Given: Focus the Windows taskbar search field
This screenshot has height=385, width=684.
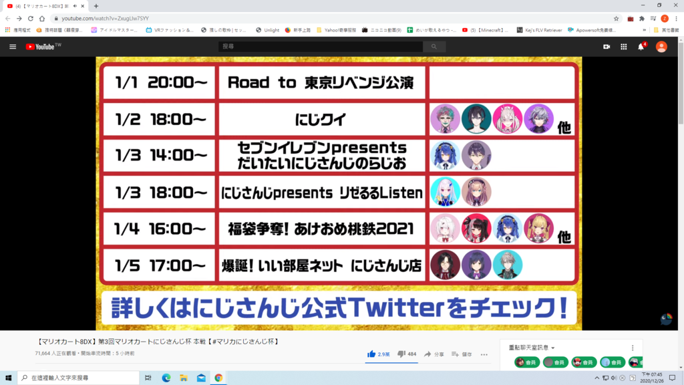Looking at the screenshot, I should (79, 378).
